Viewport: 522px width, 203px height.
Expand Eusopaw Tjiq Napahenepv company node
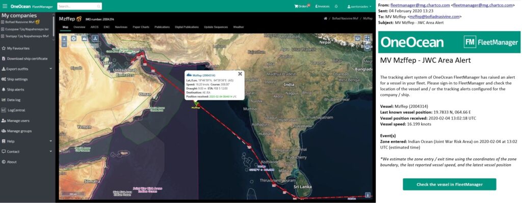pyautogui.click(x=3, y=29)
